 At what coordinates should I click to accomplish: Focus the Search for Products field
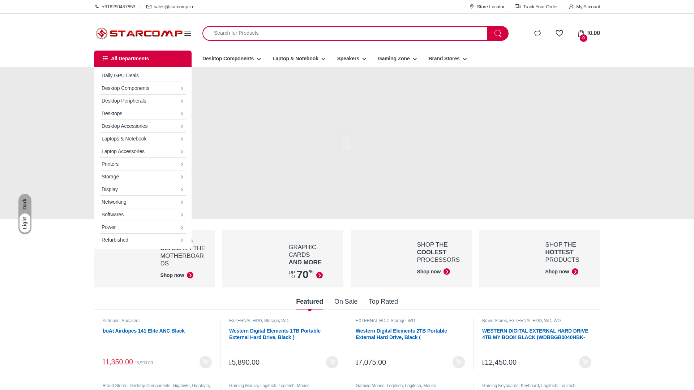(x=345, y=33)
